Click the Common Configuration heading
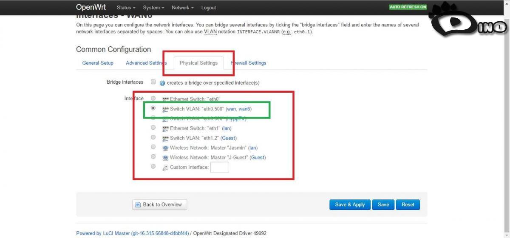510x238 pixels. [113, 49]
